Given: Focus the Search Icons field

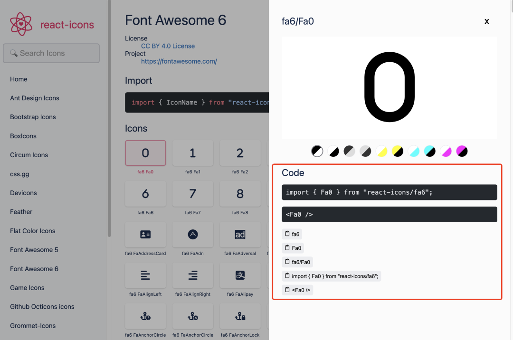Looking at the screenshot, I should (x=51, y=53).
